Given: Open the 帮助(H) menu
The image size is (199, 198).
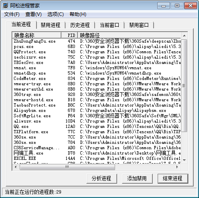Looking at the screenshot, I should (78, 14).
